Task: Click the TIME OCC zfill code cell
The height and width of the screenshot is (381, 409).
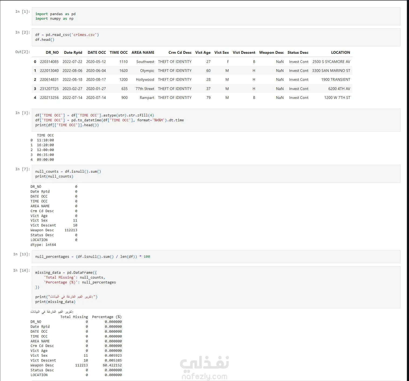Action: coord(216,120)
